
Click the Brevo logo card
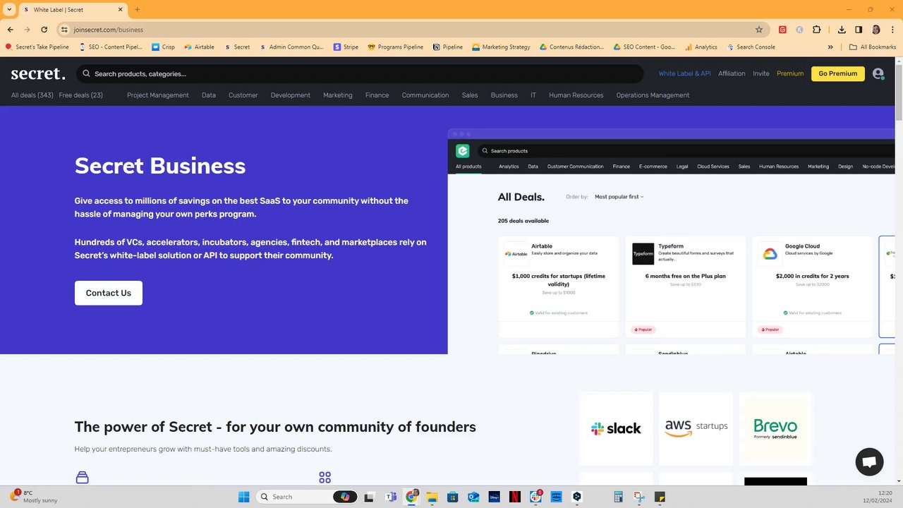click(x=775, y=428)
